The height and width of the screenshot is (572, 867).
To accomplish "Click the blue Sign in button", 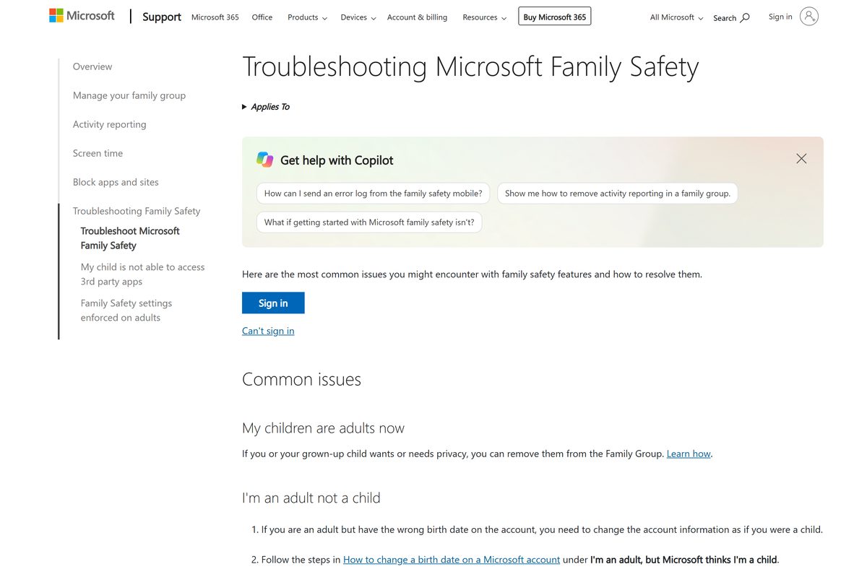I will pyautogui.click(x=273, y=303).
